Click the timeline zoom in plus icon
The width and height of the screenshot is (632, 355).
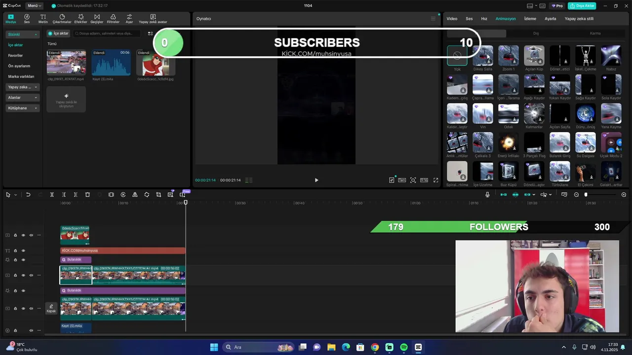624,195
